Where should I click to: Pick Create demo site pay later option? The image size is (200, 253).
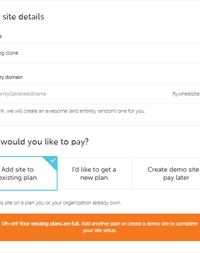(x=166, y=174)
